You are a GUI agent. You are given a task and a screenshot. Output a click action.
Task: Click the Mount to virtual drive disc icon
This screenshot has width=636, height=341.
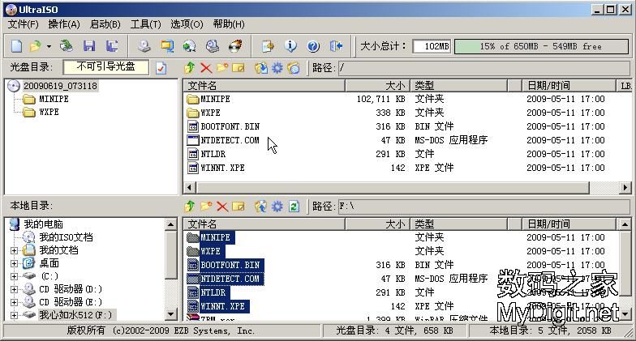190,46
